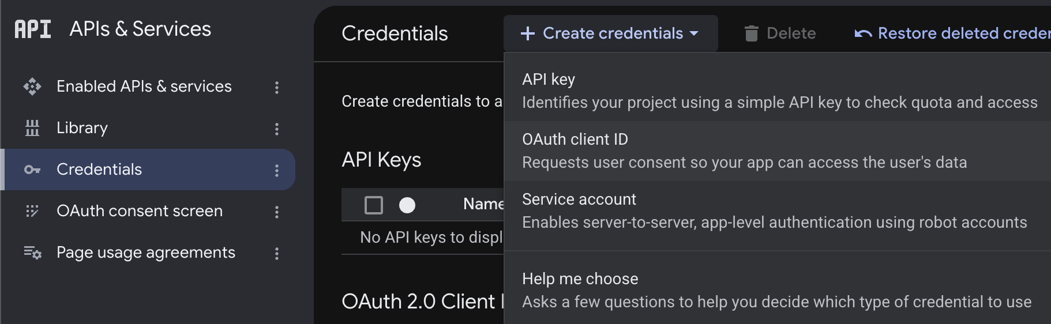Open more options for OAuth consent screen
Viewport: 1051px width, 324px height.
pos(277,212)
